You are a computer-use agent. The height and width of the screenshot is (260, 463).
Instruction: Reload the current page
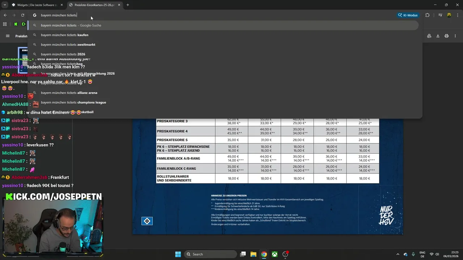[22, 15]
